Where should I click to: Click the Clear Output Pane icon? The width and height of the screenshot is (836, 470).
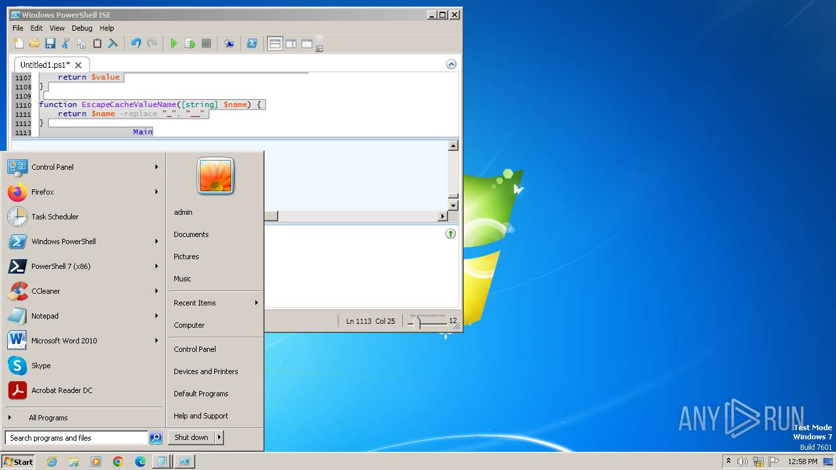click(112, 44)
